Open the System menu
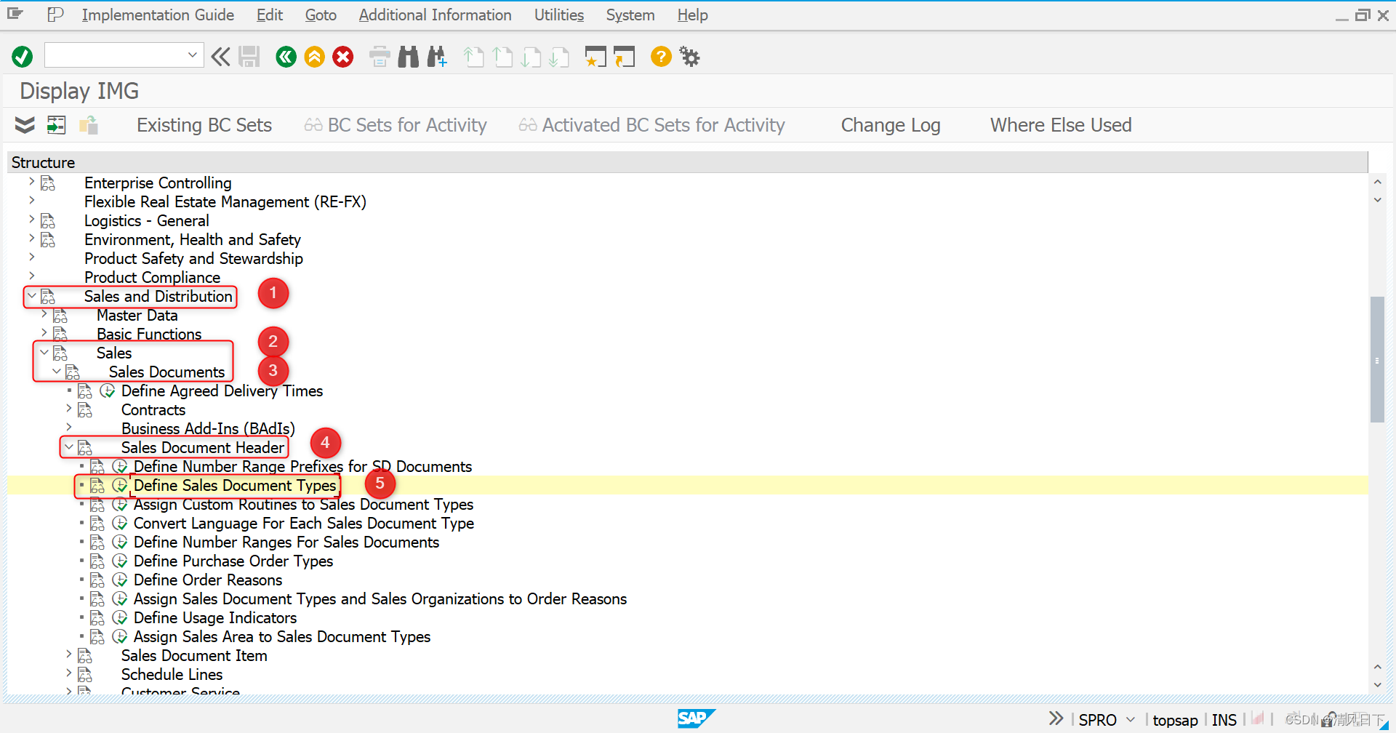 point(630,15)
